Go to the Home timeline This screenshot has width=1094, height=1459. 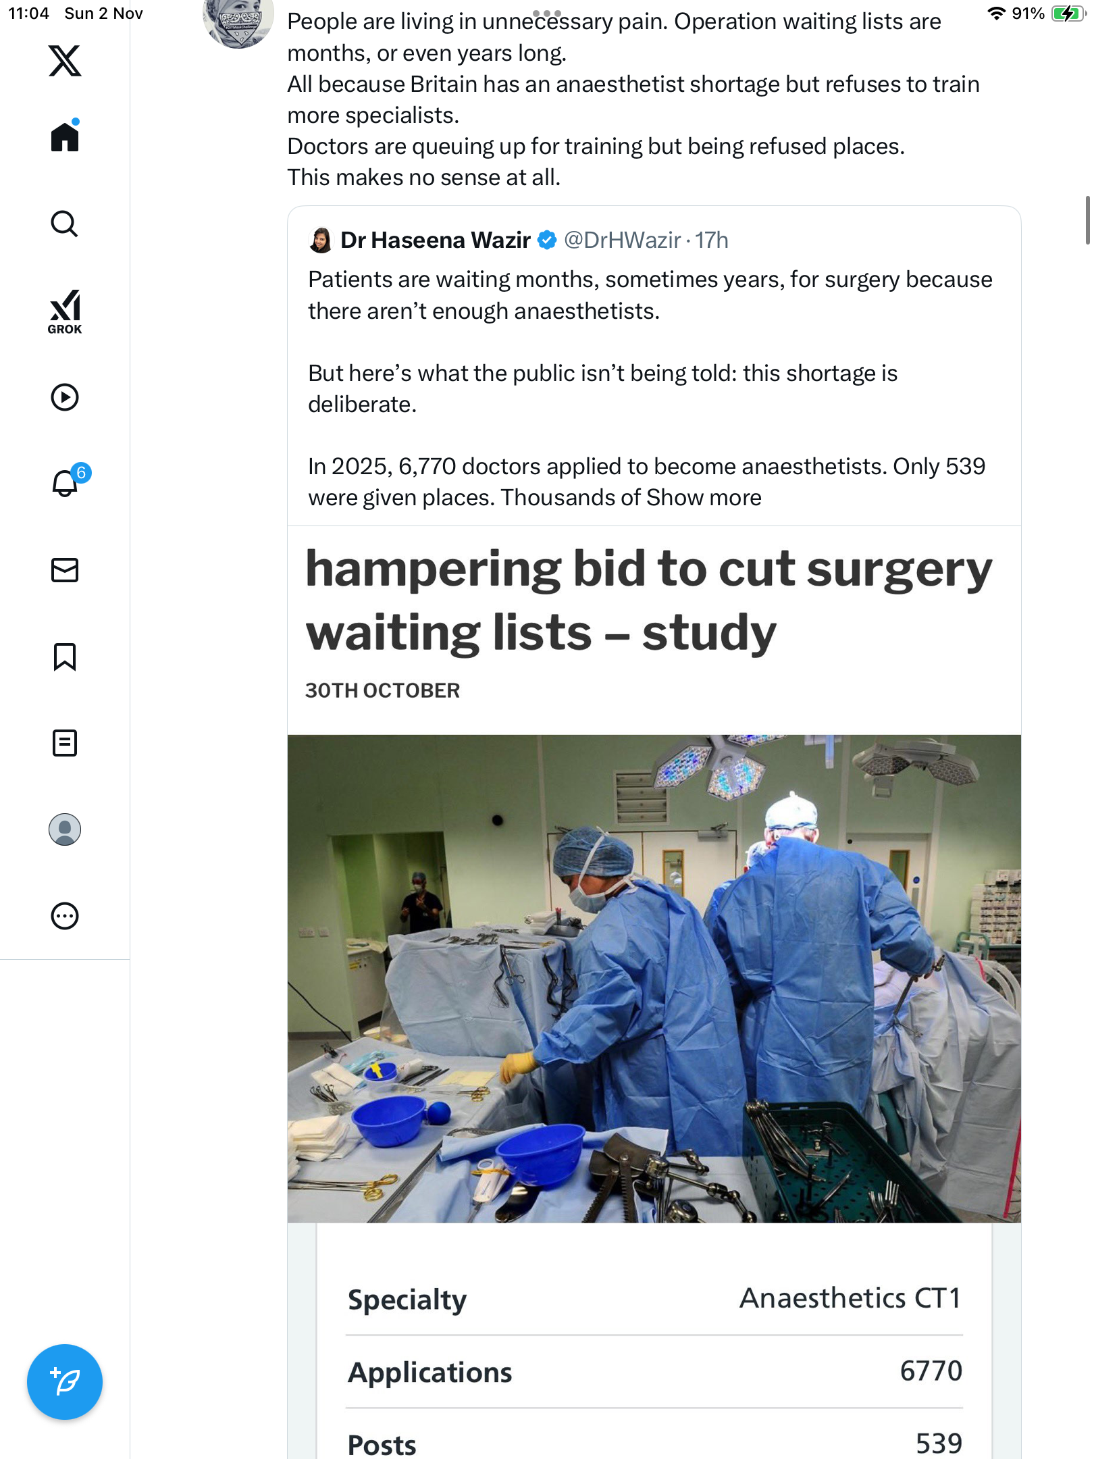coord(65,137)
